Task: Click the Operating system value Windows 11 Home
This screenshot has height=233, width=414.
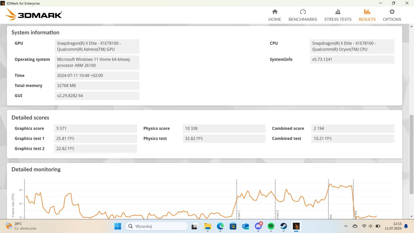Action: [x=97, y=62]
